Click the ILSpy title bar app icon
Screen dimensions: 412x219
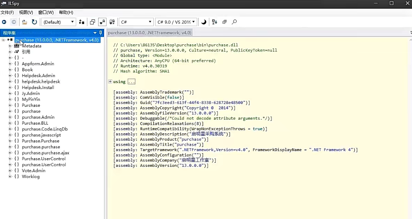tap(4, 3)
